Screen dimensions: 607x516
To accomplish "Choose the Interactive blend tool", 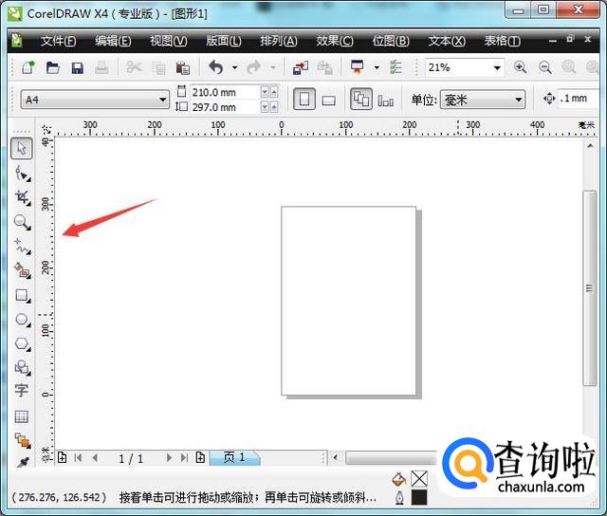I will 22,441.
